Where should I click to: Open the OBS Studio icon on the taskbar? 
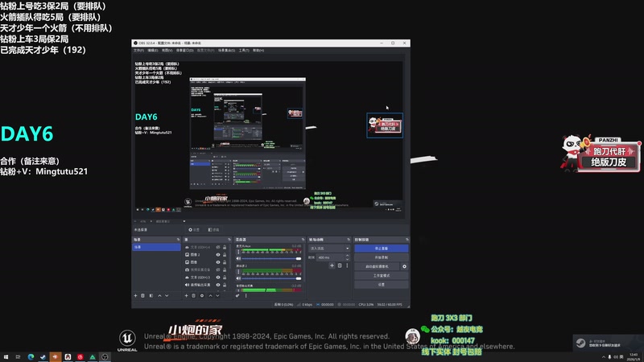click(105, 357)
